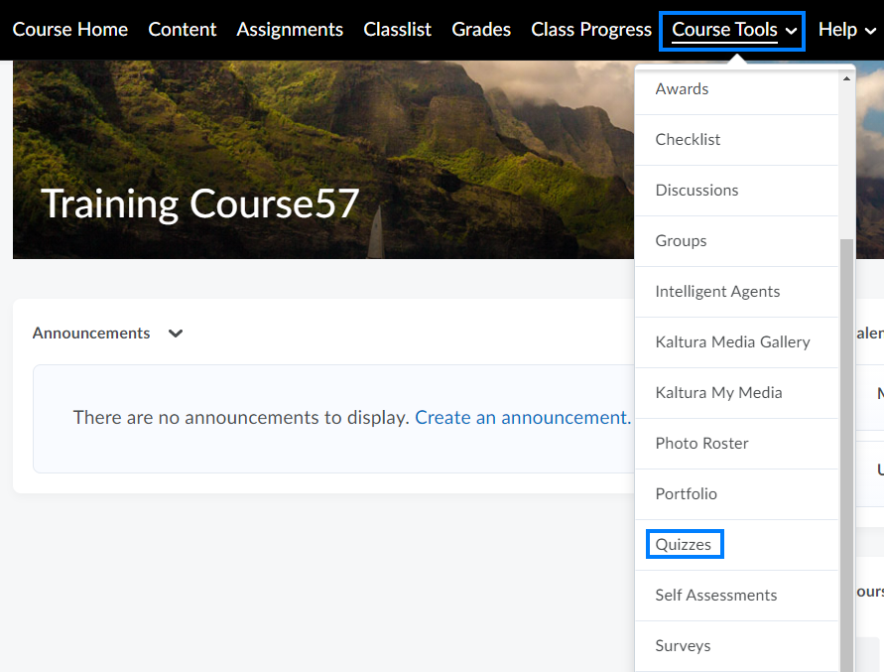Open Kaltura My Media

(x=718, y=393)
